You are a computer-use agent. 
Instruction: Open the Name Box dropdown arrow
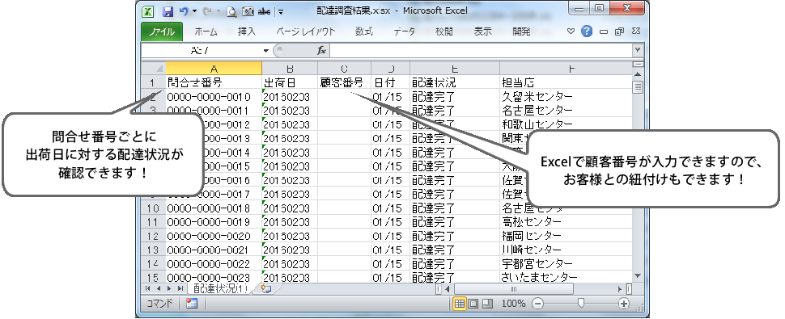(x=265, y=51)
